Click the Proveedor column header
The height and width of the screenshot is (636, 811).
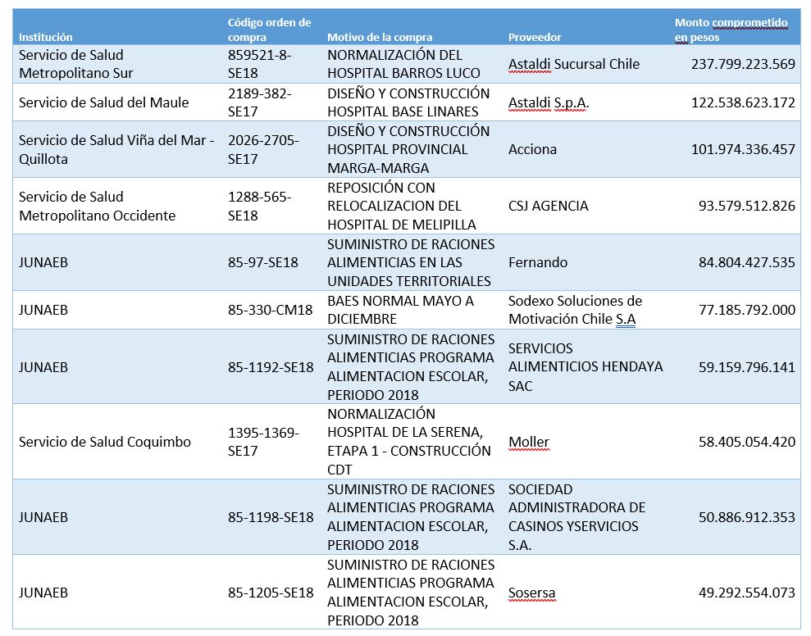point(535,37)
